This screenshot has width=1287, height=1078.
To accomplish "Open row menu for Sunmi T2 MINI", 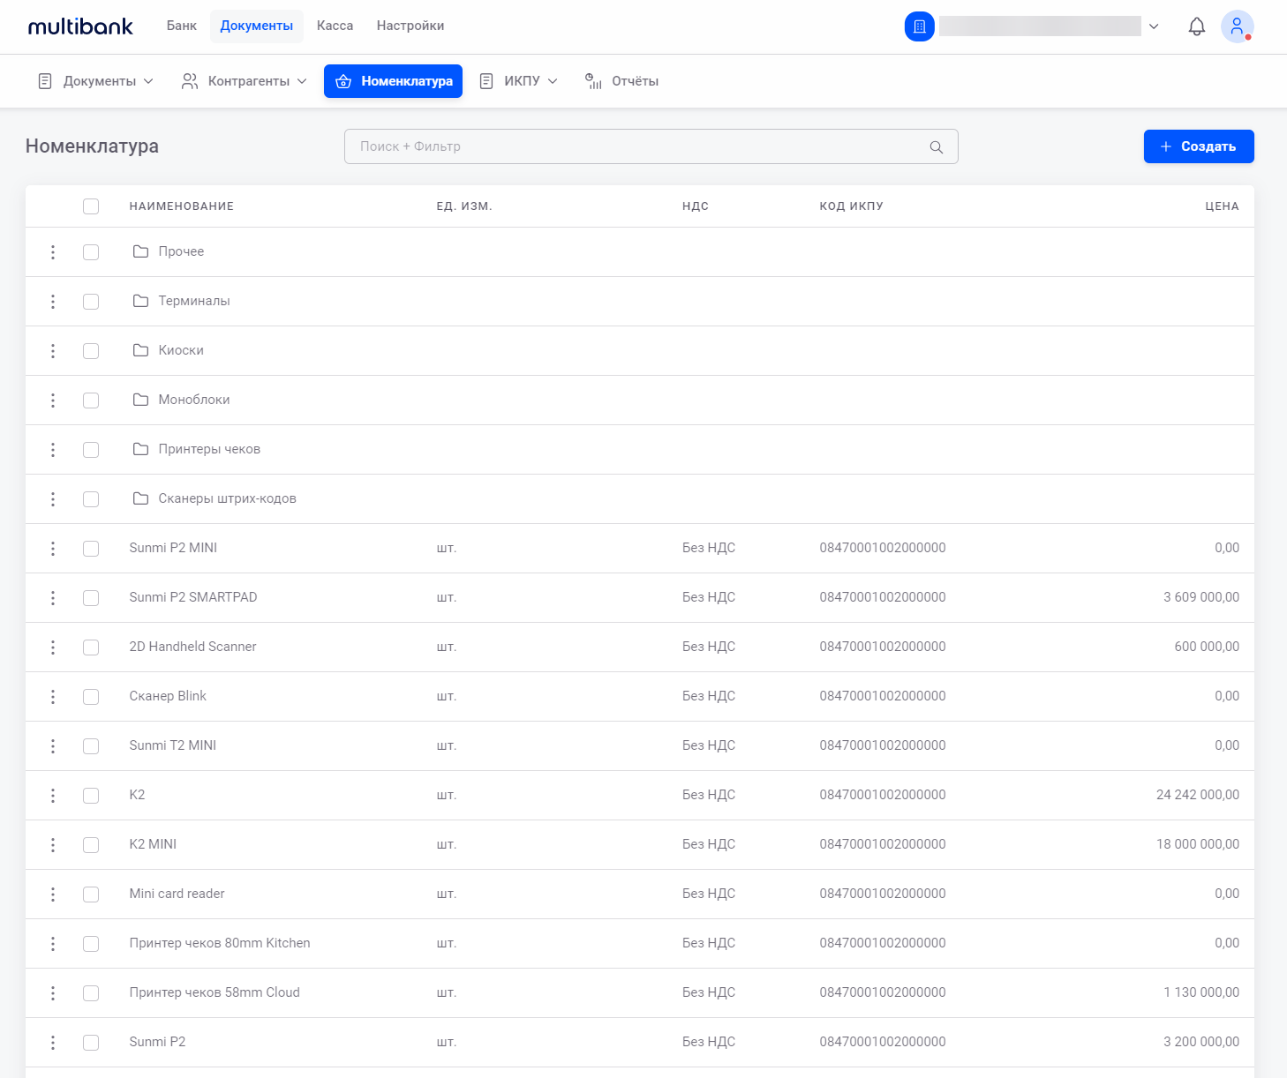I will [x=53, y=746].
